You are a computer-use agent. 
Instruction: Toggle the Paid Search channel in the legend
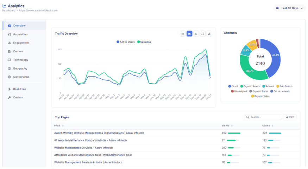pyautogui.click(x=284, y=86)
